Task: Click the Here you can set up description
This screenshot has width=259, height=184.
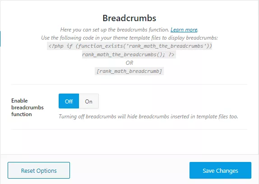Action: pos(115,30)
